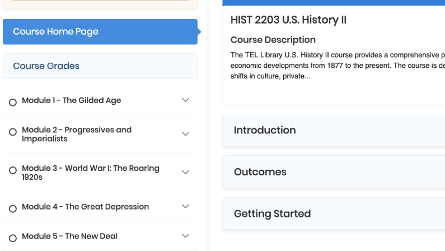Go to Course Home Page
This screenshot has width=445, height=251.
click(x=100, y=32)
